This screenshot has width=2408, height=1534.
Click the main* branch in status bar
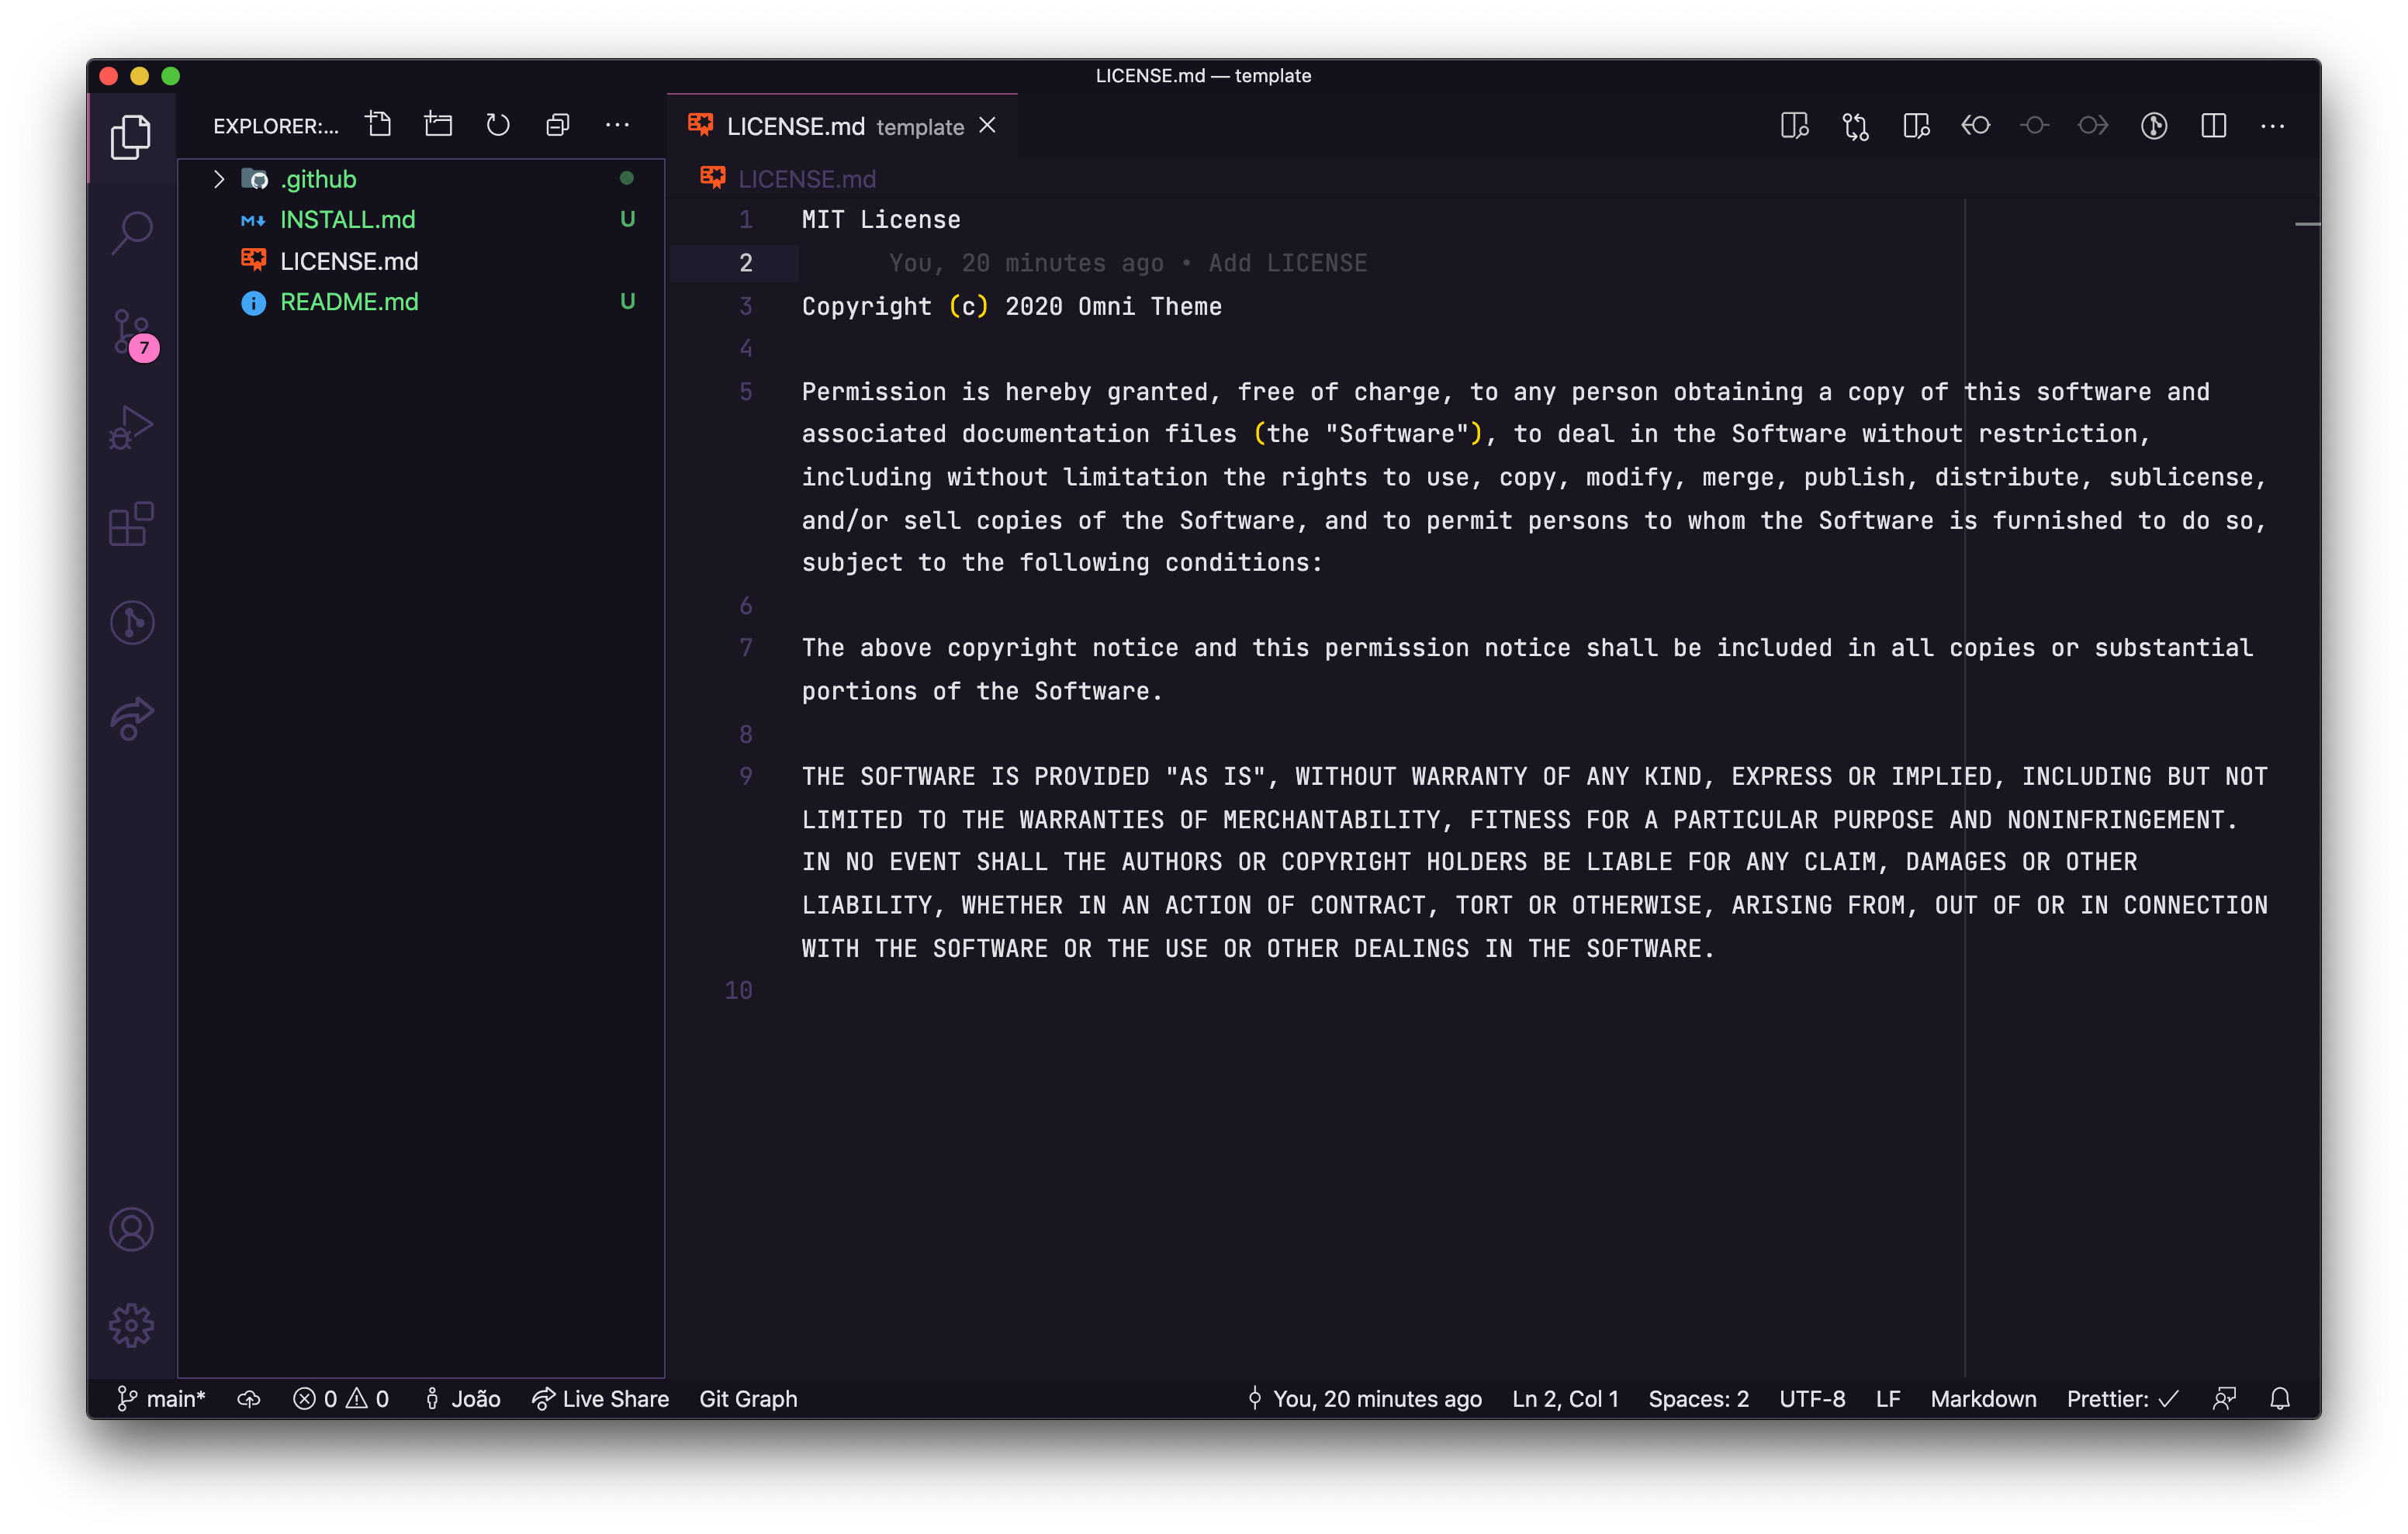click(161, 1398)
